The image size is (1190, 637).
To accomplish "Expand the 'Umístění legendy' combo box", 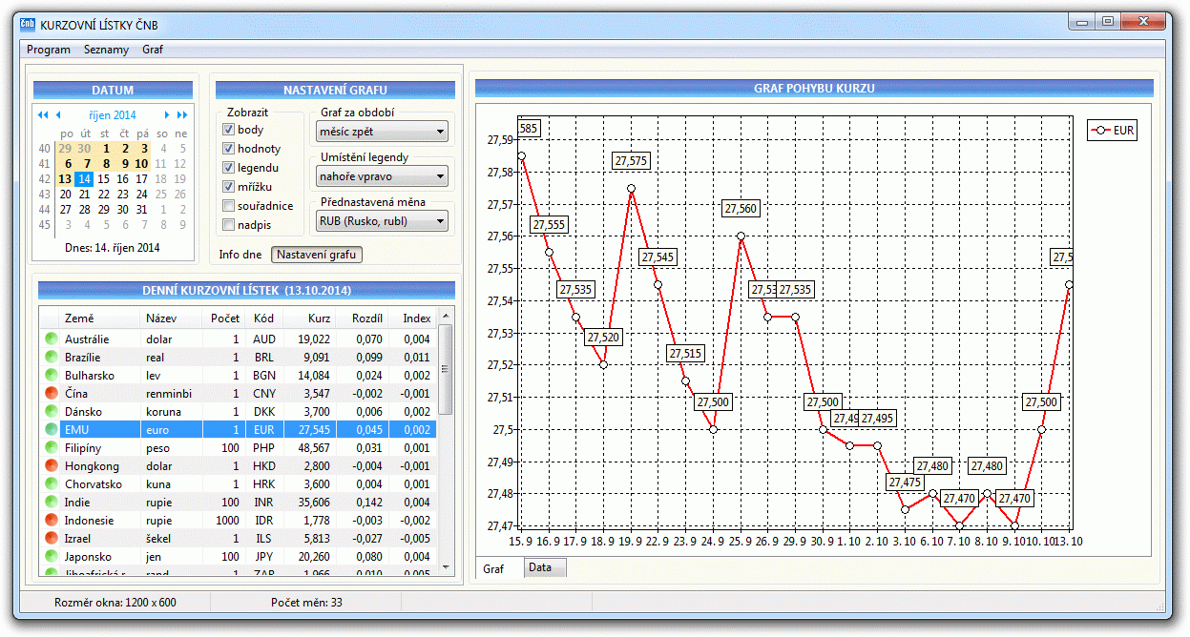I will pos(382,176).
